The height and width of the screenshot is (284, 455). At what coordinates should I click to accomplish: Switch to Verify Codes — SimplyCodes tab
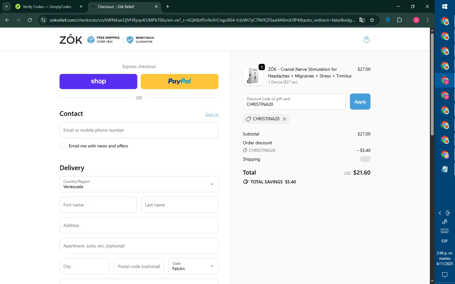point(47,7)
